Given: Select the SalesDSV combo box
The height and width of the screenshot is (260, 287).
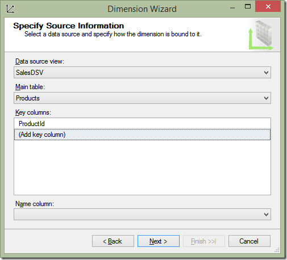Looking at the screenshot, I should (x=142, y=73).
